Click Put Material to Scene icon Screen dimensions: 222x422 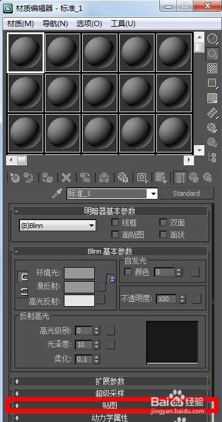tap(28, 177)
